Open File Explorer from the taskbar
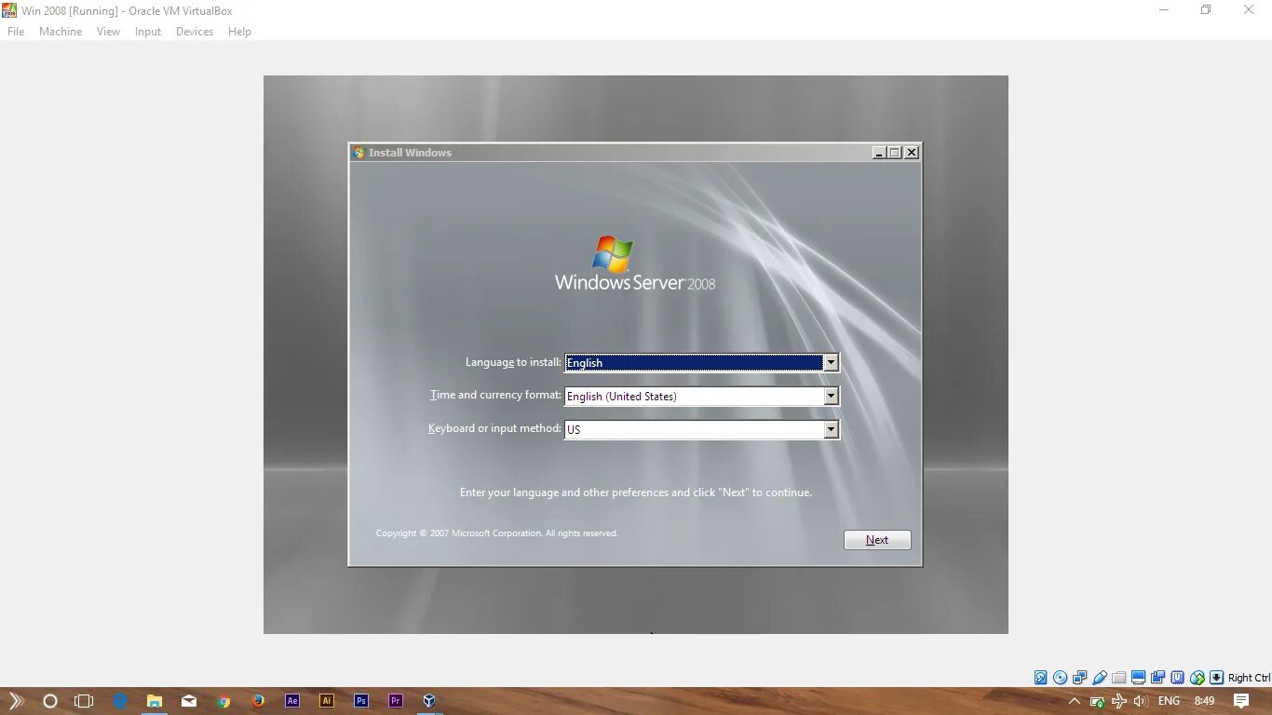 click(155, 701)
